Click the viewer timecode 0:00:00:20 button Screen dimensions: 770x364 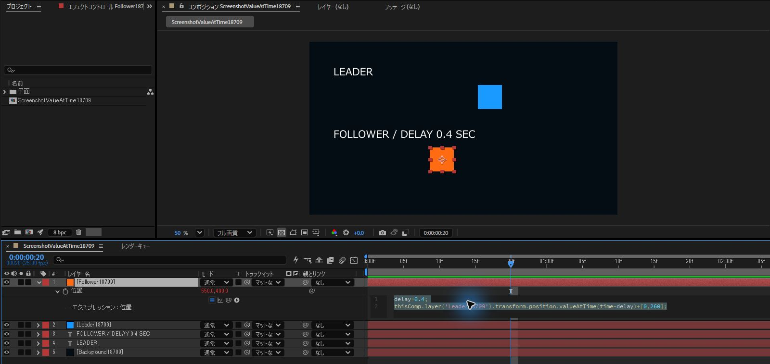436,233
